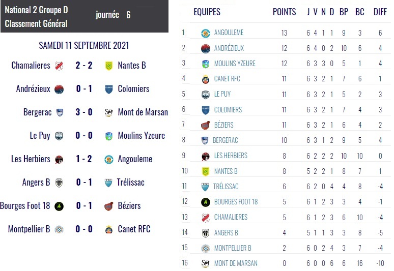Screen dimensions: 394x271
Task: Click the Mont de Marsan logo in standings
Action: [x=206, y=263]
